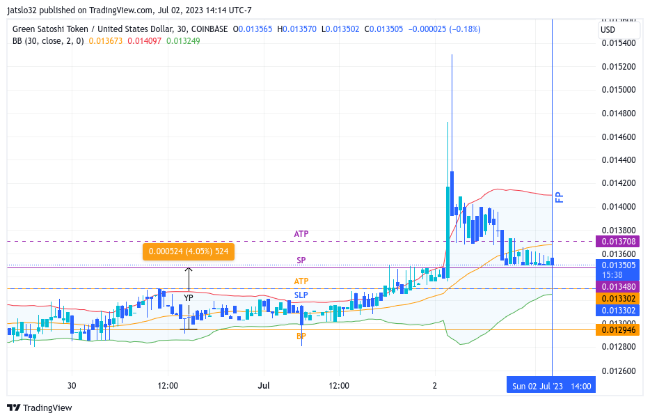Click the purple 0.013708 price tag
Image resolution: width=650 pixels, height=420 pixels.
(x=619, y=242)
